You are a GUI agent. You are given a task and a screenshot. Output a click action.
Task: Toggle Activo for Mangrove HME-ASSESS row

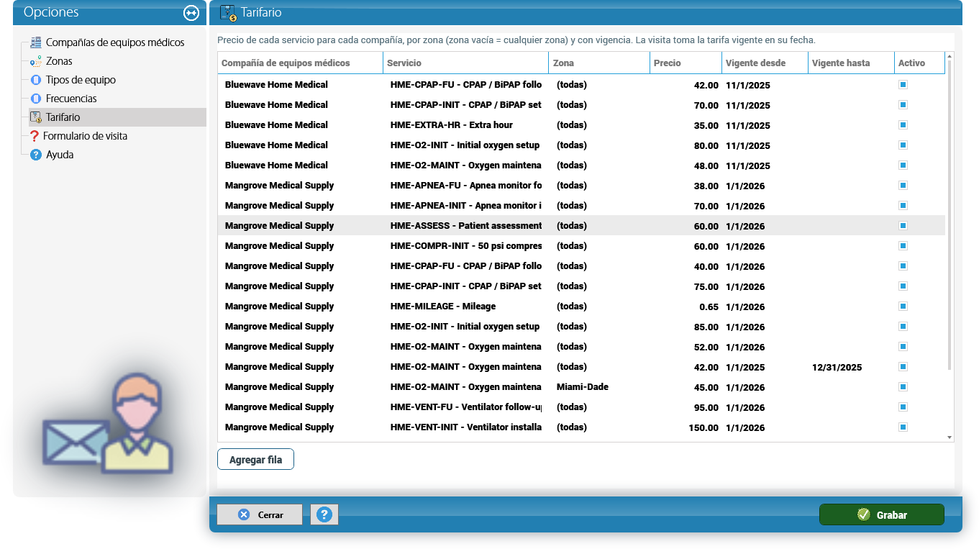point(903,226)
